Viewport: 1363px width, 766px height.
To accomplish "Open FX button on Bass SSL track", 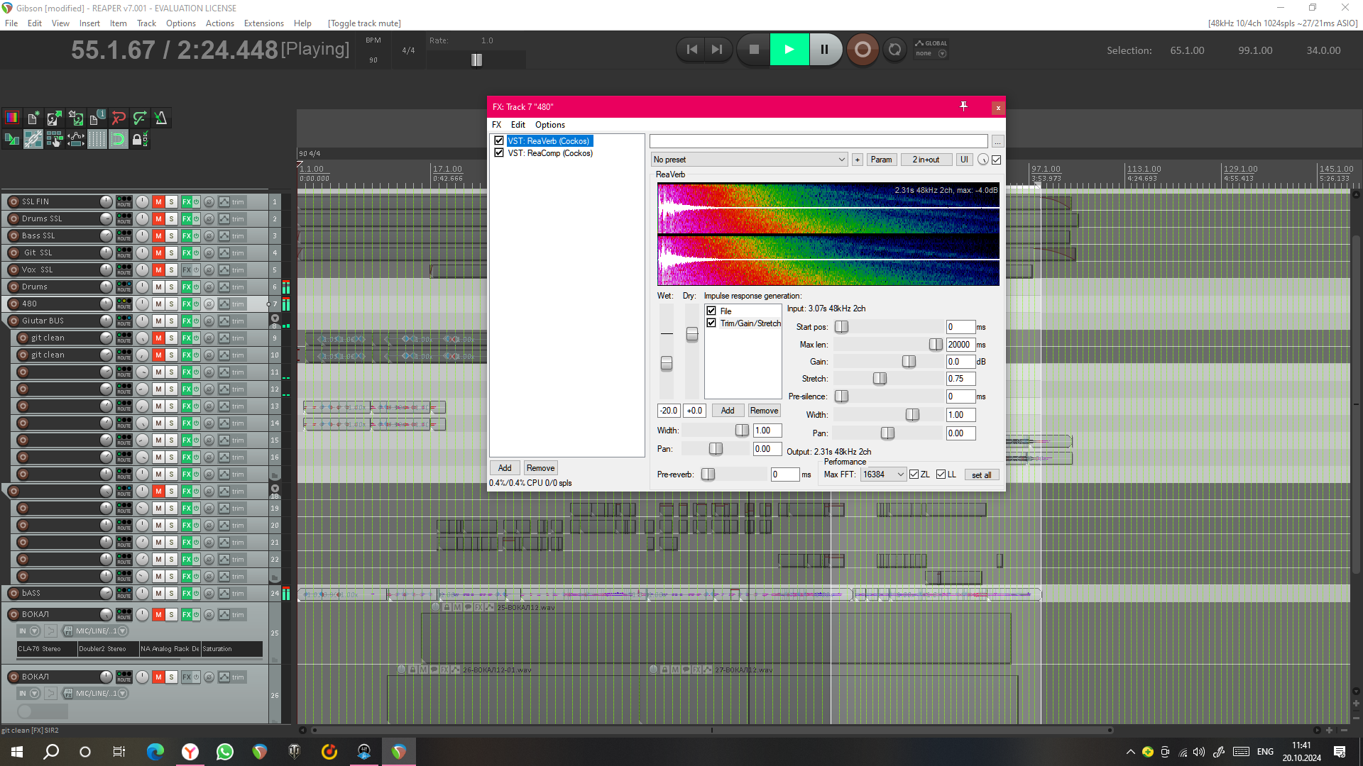I will point(187,236).
